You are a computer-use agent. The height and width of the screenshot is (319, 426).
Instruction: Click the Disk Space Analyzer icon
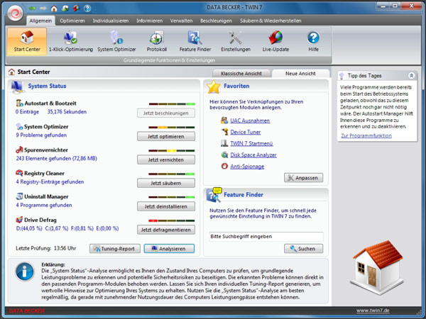(224, 155)
